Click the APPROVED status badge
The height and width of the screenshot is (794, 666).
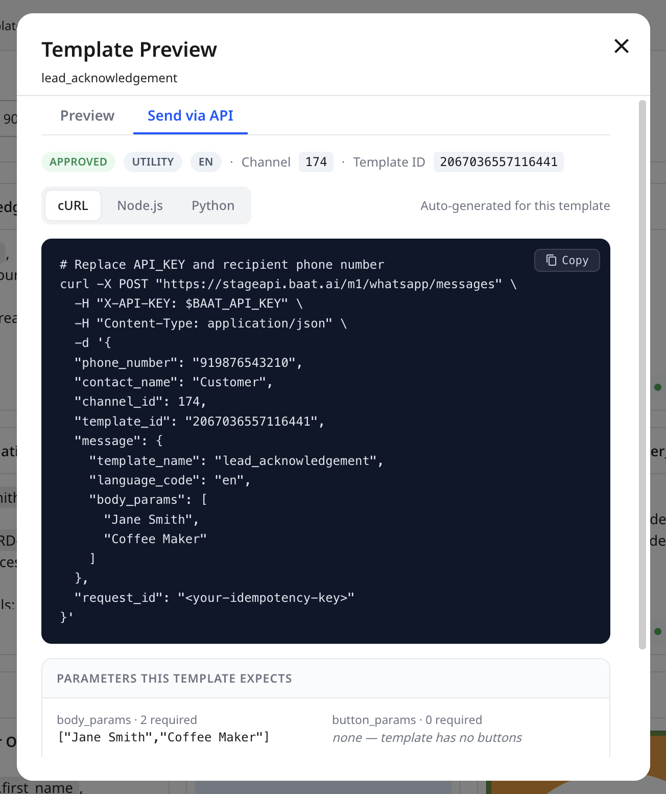[x=78, y=162]
